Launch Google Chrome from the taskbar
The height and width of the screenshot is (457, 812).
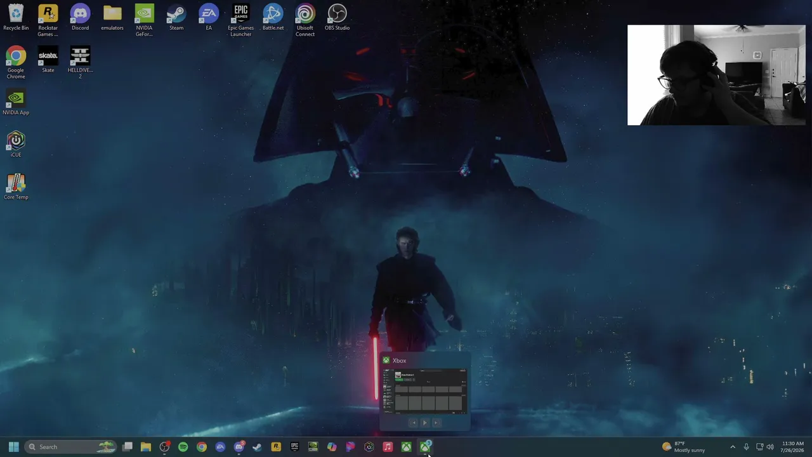tap(202, 447)
